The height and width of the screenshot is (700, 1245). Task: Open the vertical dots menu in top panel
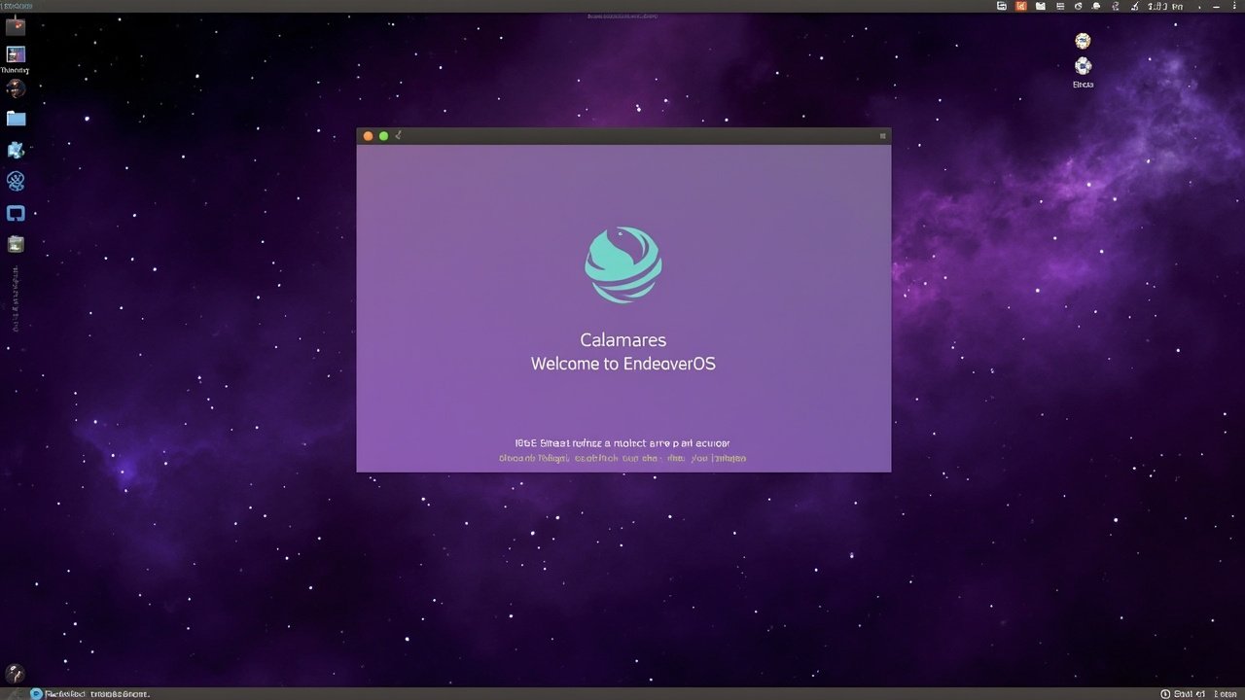click(x=1235, y=6)
